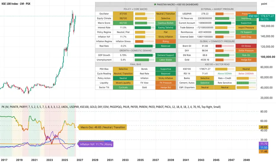Click the FX View FX Pressure cell

(x=166, y=83)
